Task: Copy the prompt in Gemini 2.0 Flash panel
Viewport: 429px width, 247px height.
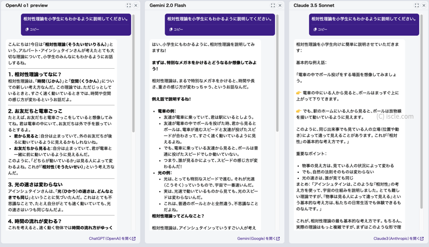Action: [176, 30]
